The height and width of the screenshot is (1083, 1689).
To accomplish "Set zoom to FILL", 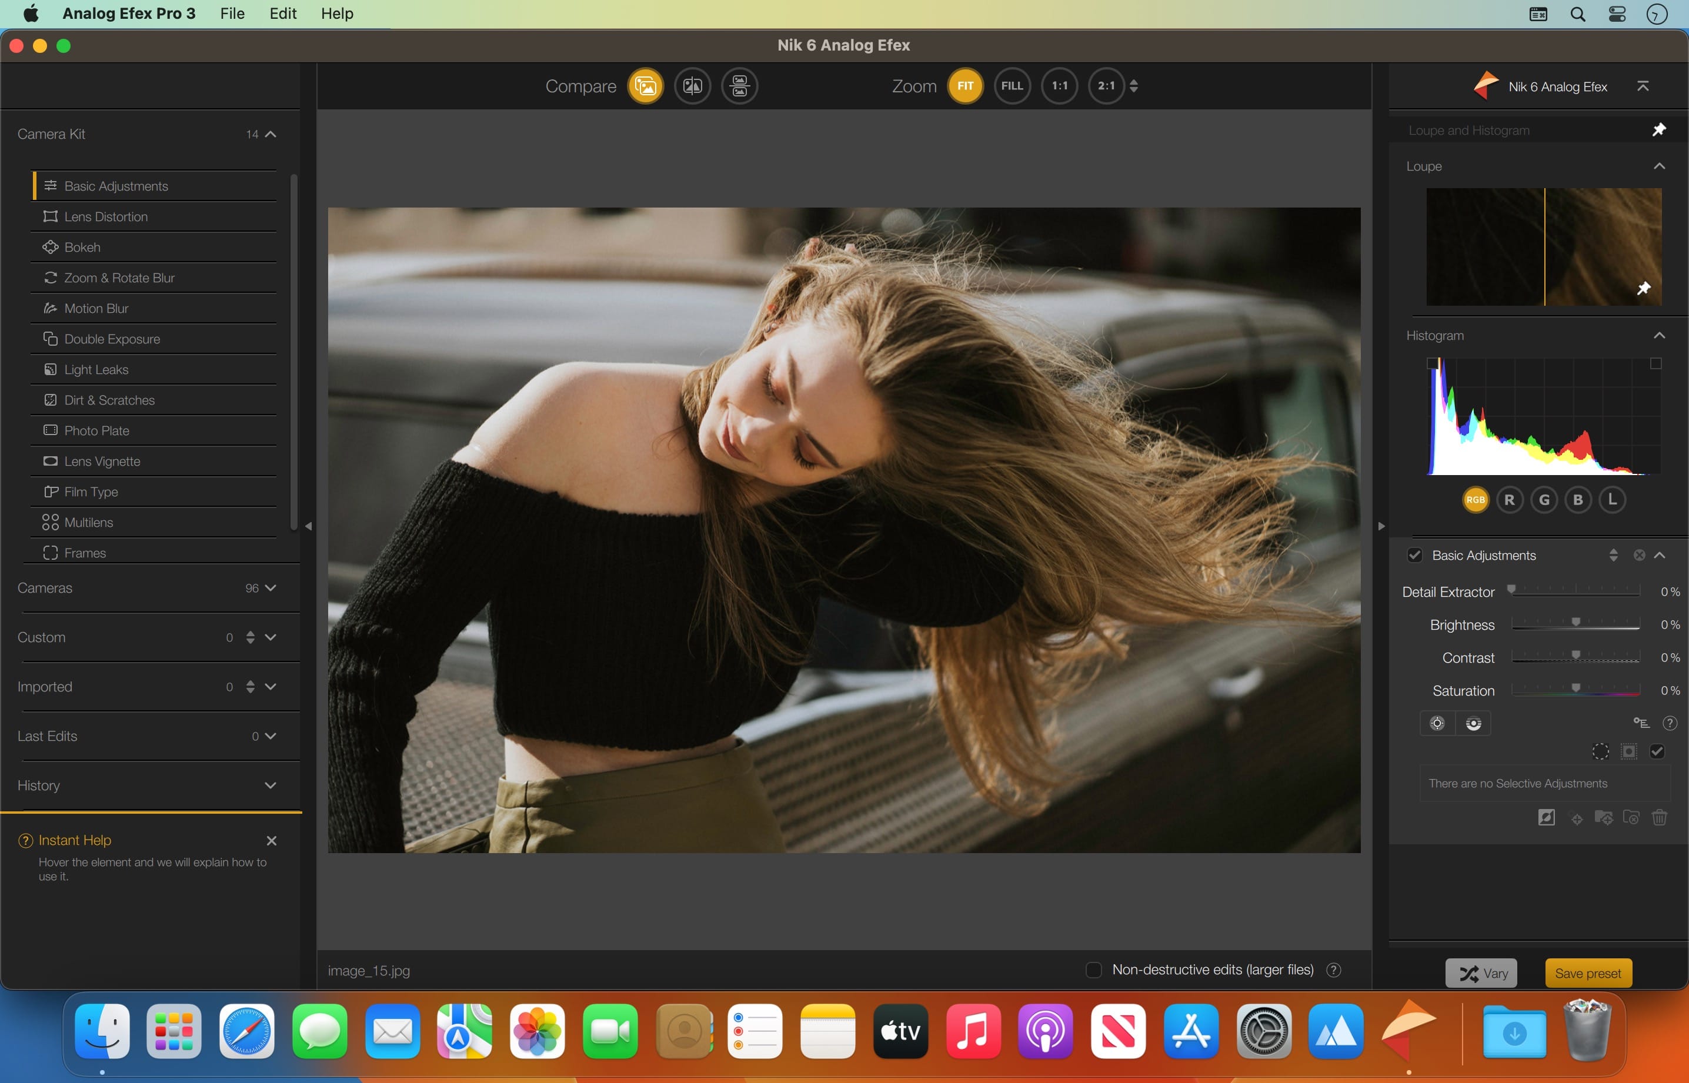I will click(x=1012, y=86).
